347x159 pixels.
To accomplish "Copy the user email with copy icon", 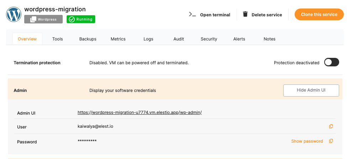I will (331, 126).
